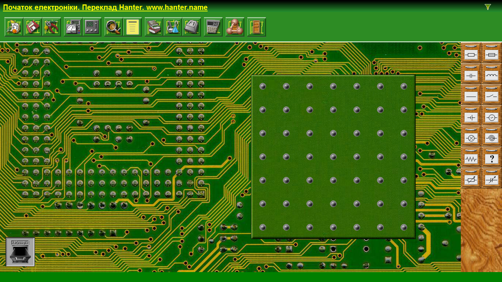This screenshot has height=282, width=502.
Task: Click the exit door icon
Action: tap(257, 27)
